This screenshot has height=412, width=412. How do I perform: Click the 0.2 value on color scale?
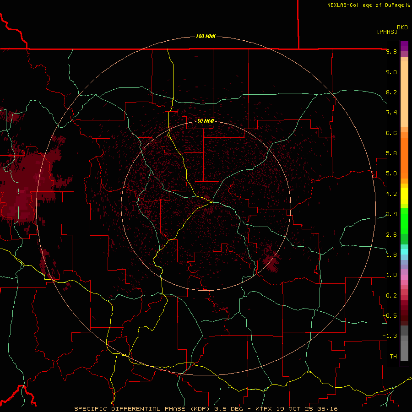click(391, 296)
